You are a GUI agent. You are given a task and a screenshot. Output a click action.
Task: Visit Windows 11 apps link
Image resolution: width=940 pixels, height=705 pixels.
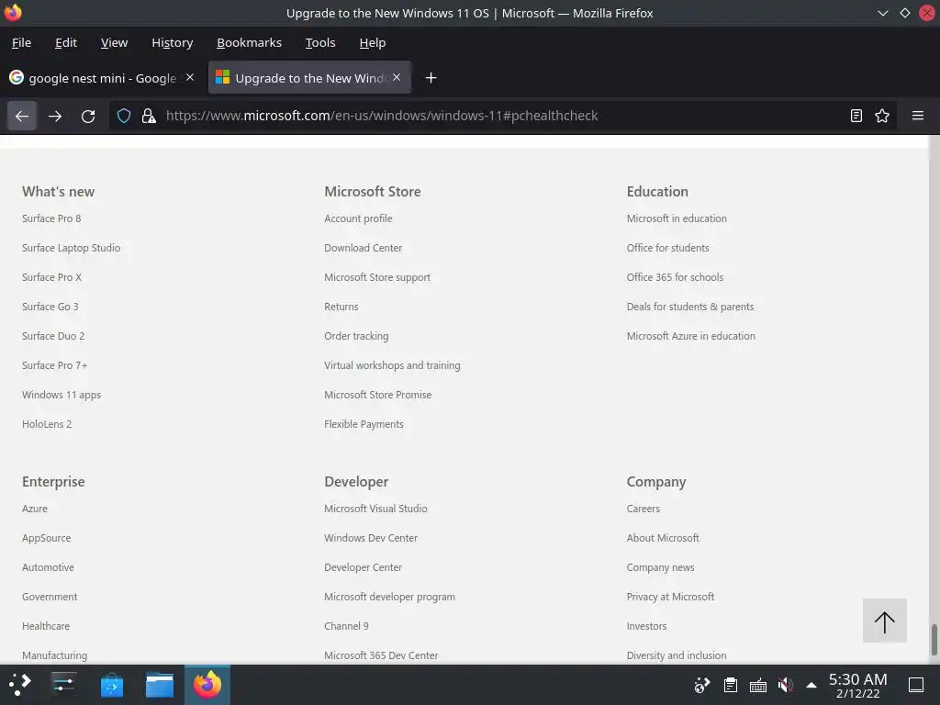point(62,395)
